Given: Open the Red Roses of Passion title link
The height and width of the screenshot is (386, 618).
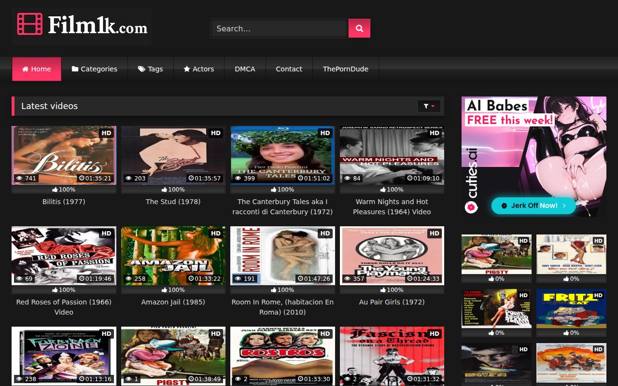Looking at the screenshot, I should point(64,307).
